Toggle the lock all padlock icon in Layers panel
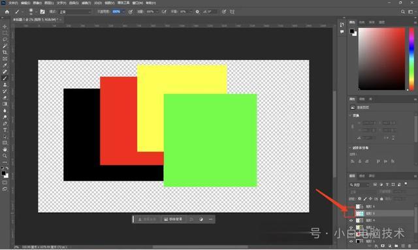This screenshot has height=250, width=418. pyautogui.click(x=381, y=199)
